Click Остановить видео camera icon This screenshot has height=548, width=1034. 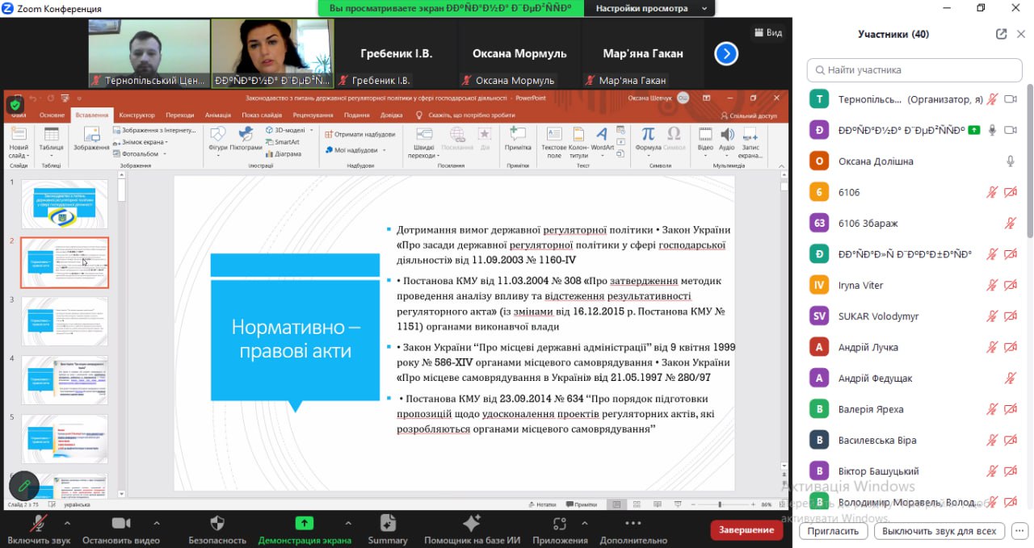coord(121,523)
